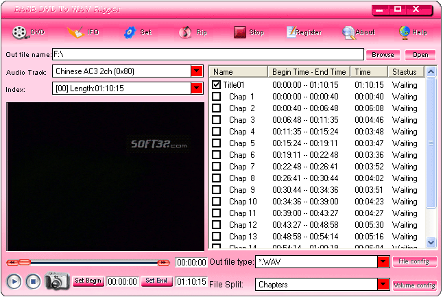Expand the Out file type dropdown arrow

[x=383, y=262]
